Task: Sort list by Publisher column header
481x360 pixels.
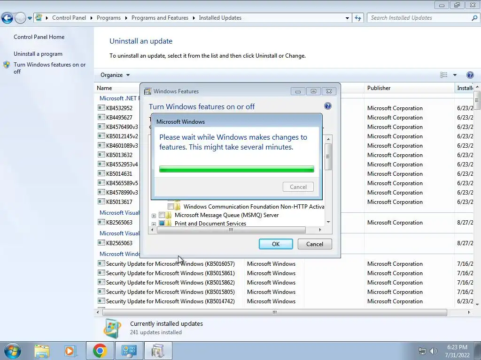Action: 379,88
